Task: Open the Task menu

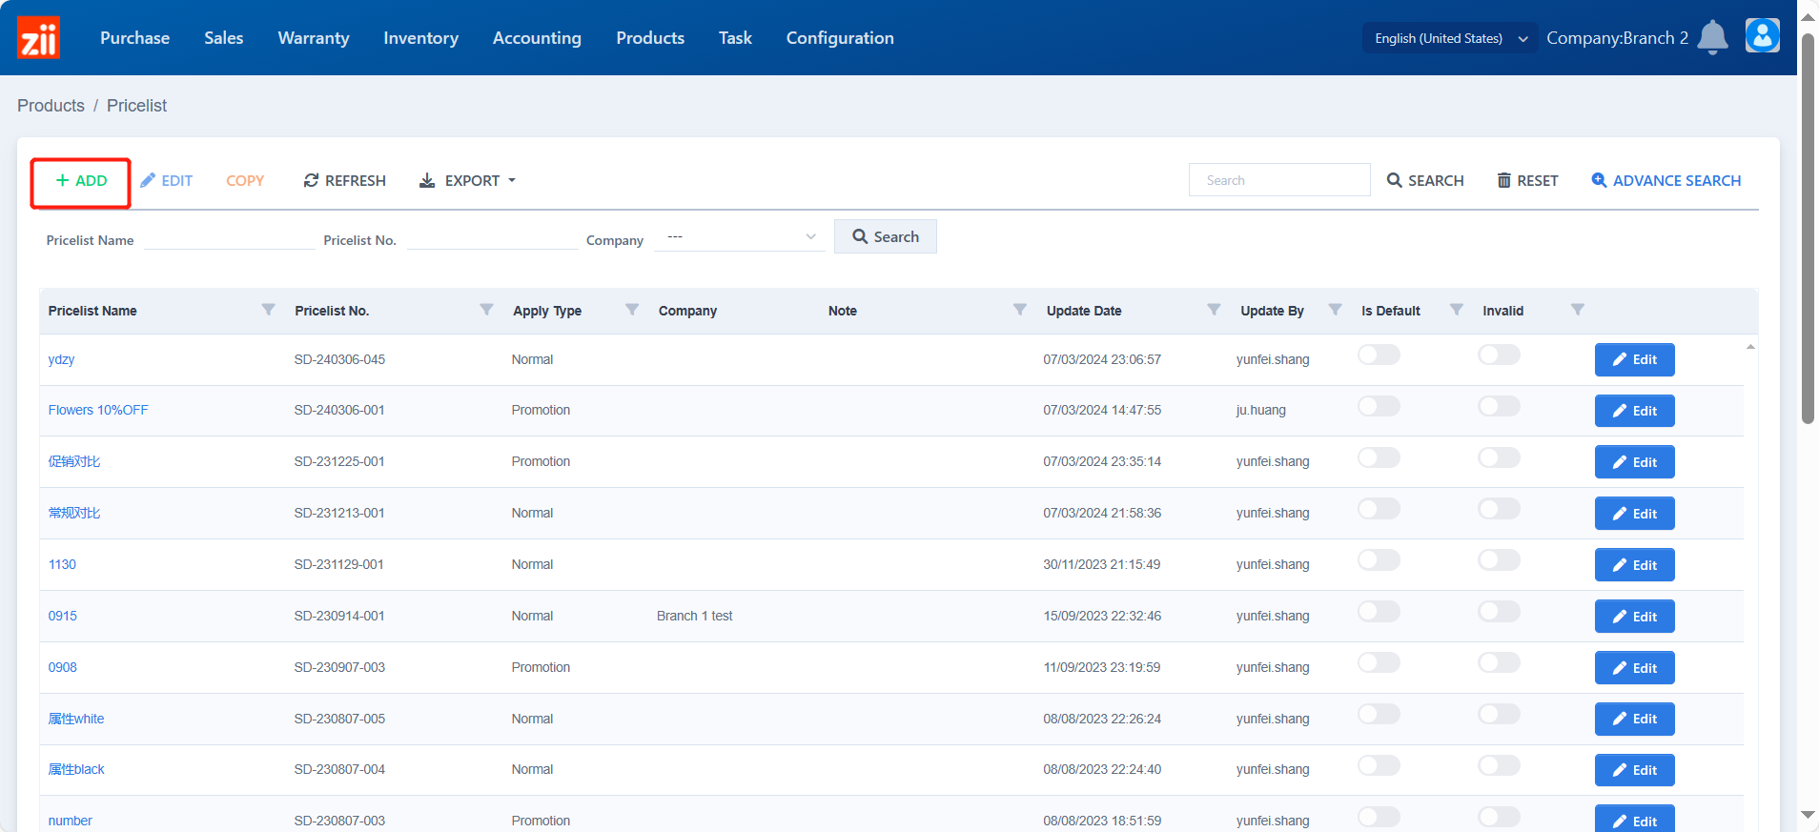Action: [x=735, y=38]
